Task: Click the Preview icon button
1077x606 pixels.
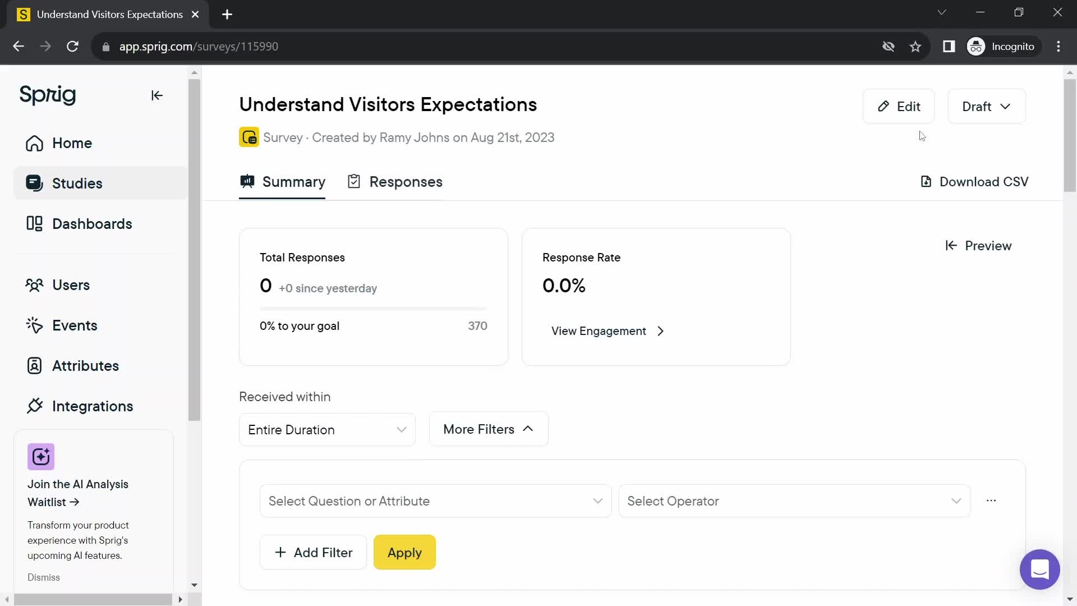Action: [x=951, y=246]
